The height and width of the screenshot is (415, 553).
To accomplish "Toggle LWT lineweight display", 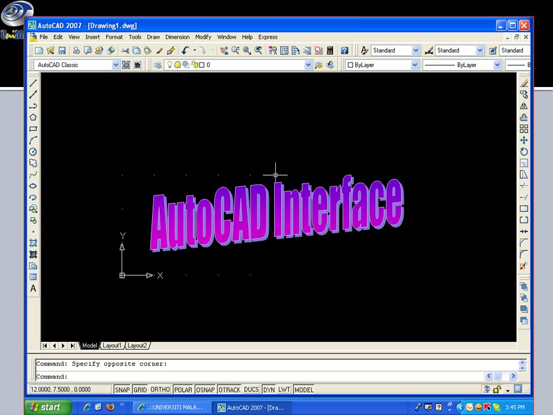I will (x=284, y=390).
